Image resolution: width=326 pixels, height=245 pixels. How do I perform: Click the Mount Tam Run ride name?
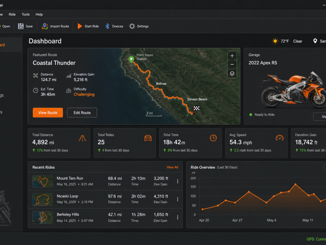coord(70,178)
